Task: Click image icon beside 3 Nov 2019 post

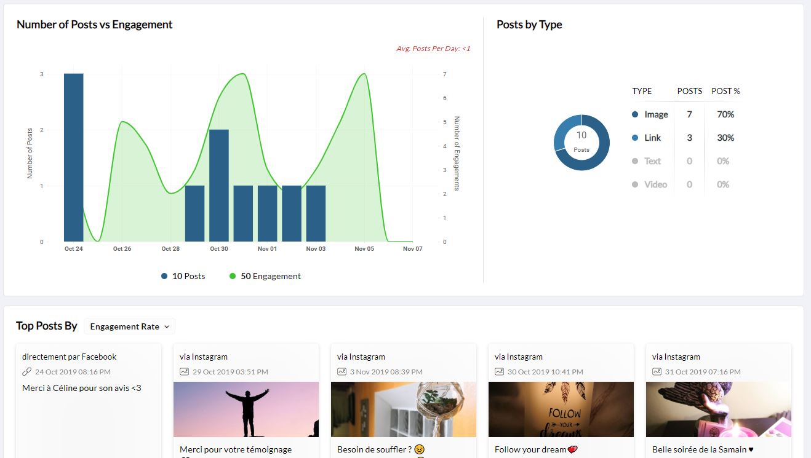Action: [342, 372]
